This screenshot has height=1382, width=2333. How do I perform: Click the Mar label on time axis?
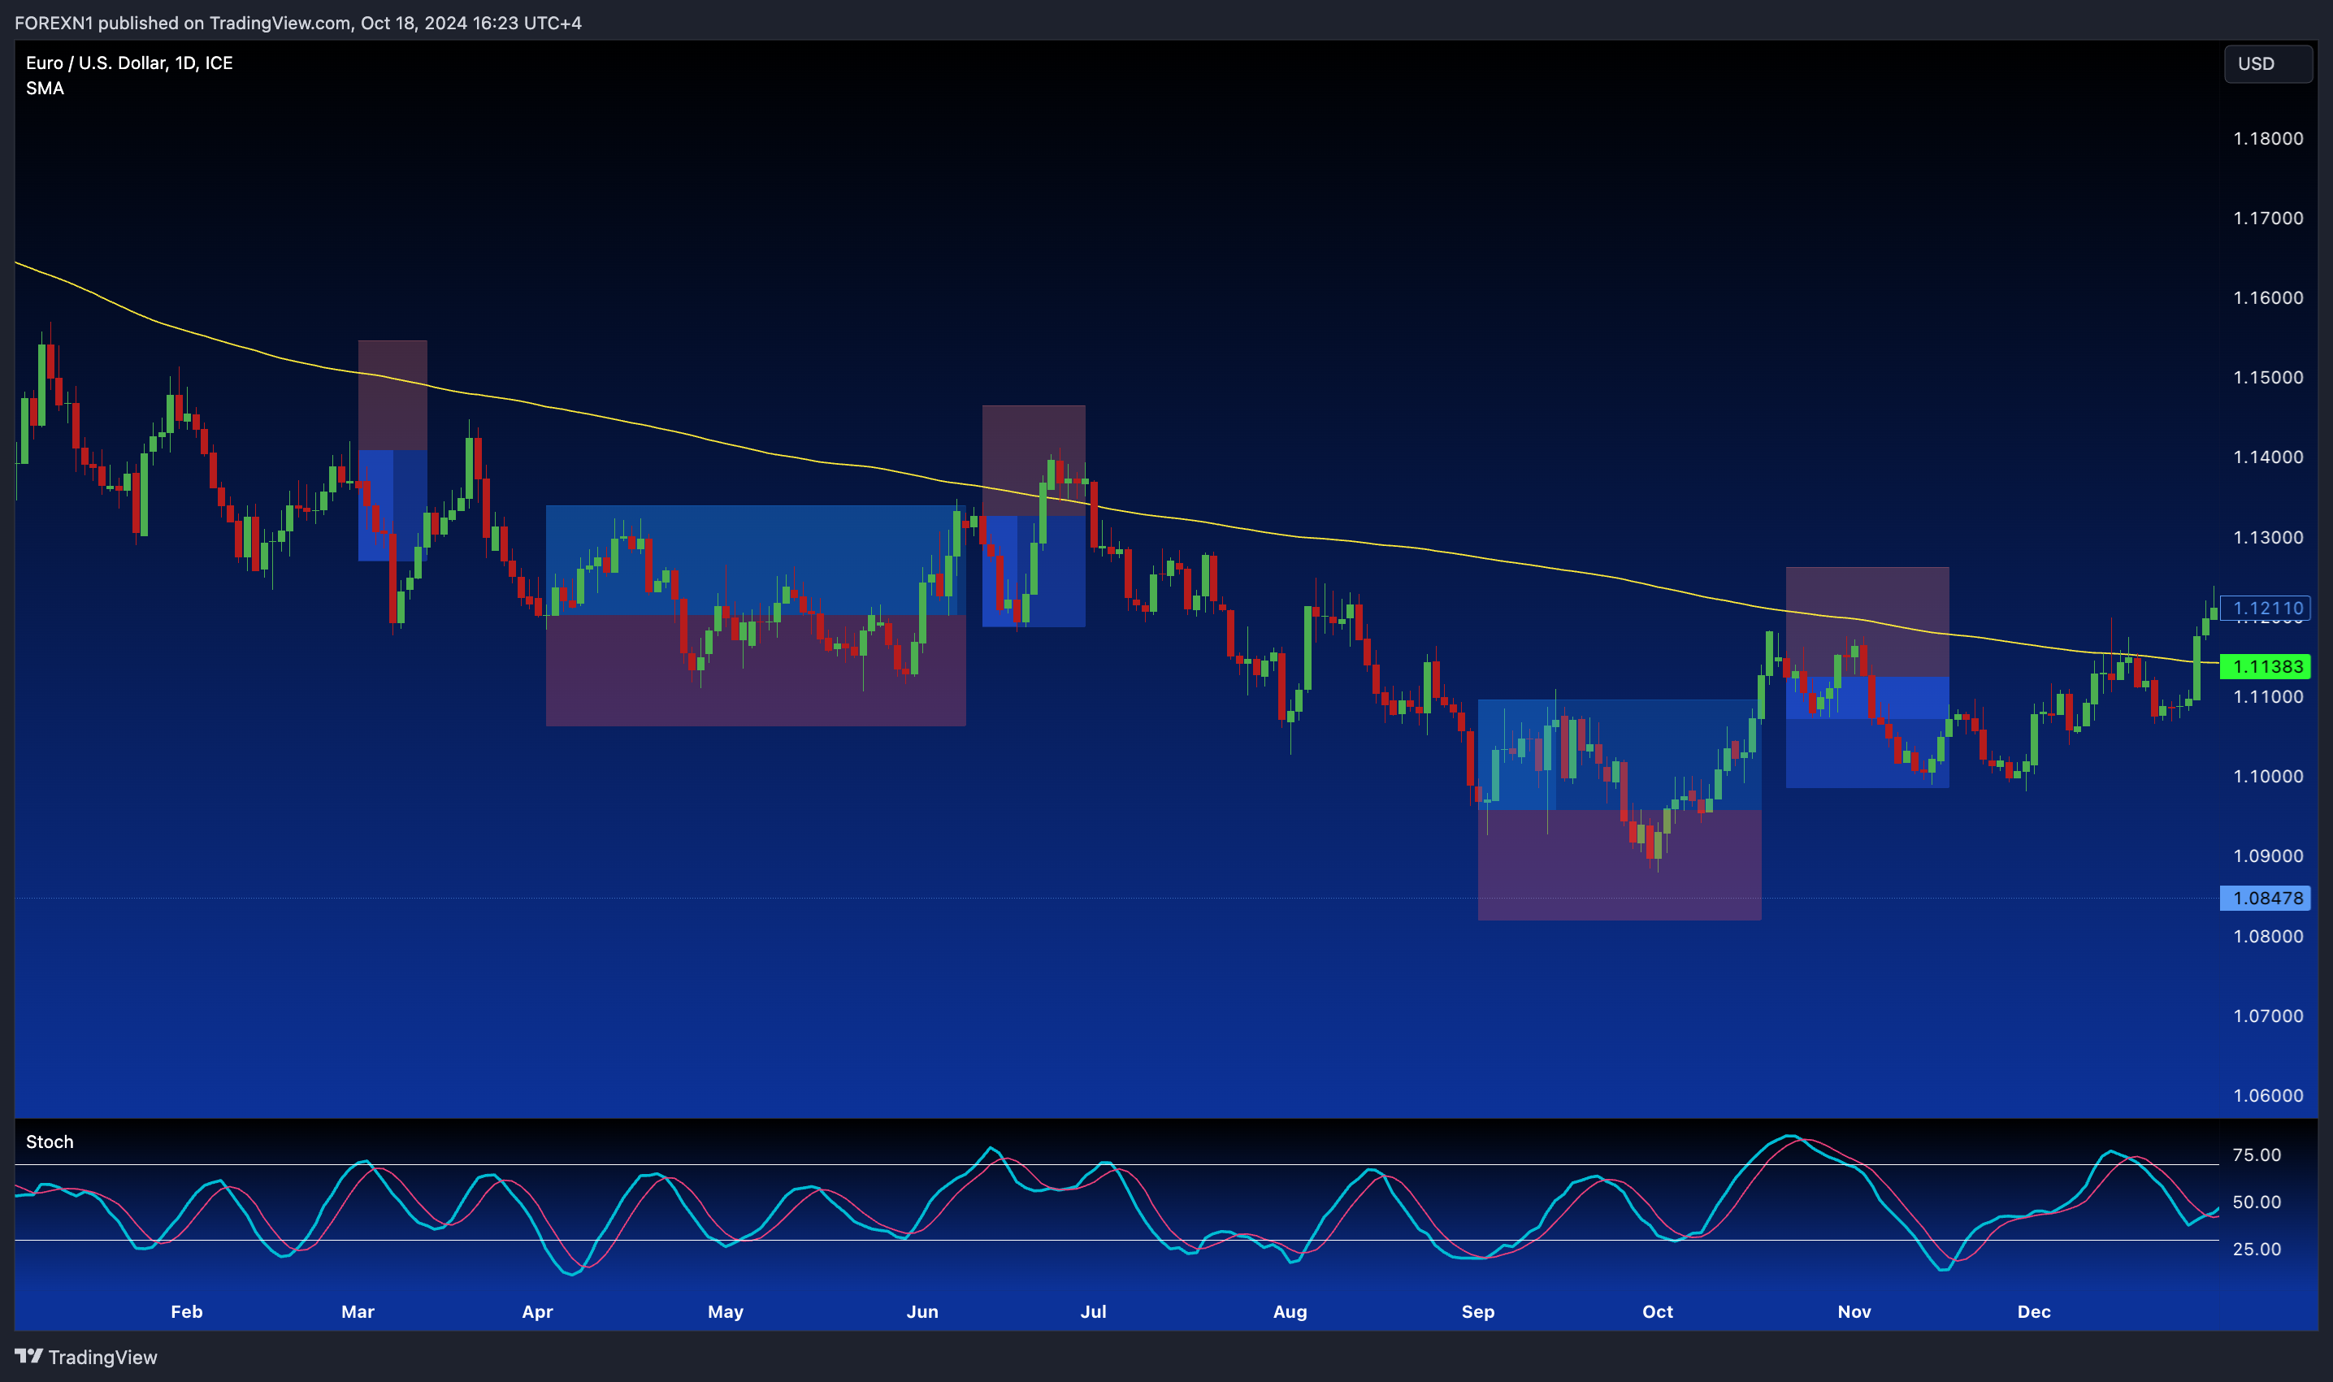(x=358, y=1311)
